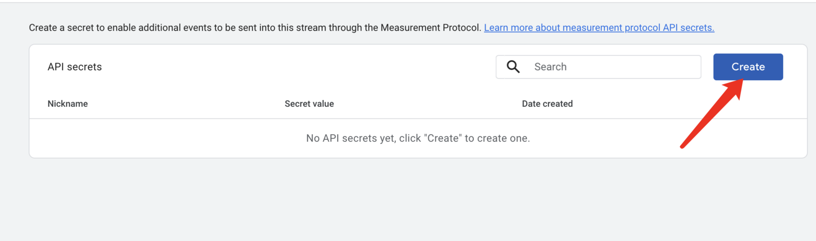Click the quoted "Create" word in empty message

[x=443, y=138]
